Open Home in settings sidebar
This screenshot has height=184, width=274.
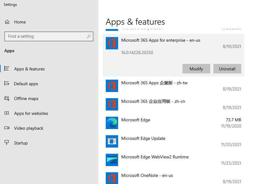coord(49,22)
